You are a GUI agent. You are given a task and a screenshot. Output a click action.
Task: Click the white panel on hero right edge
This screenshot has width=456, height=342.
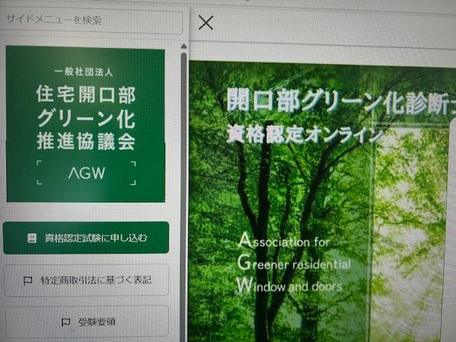coord(452,214)
